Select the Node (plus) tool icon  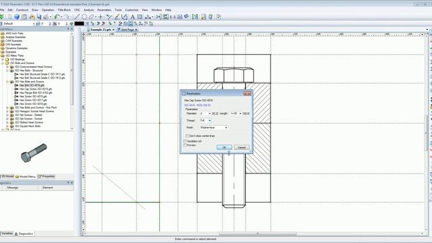coord(101,17)
